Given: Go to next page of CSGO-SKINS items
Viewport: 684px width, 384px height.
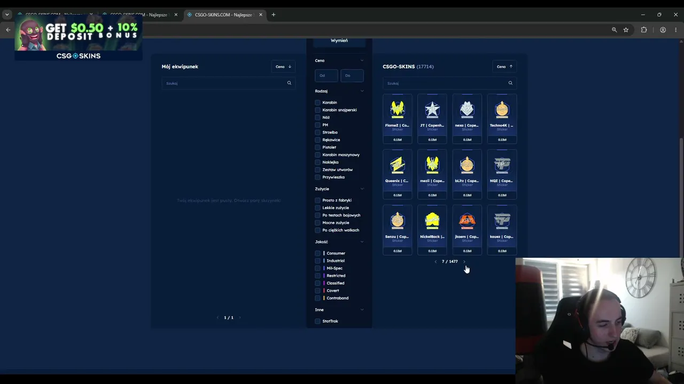Looking at the screenshot, I should pyautogui.click(x=464, y=262).
